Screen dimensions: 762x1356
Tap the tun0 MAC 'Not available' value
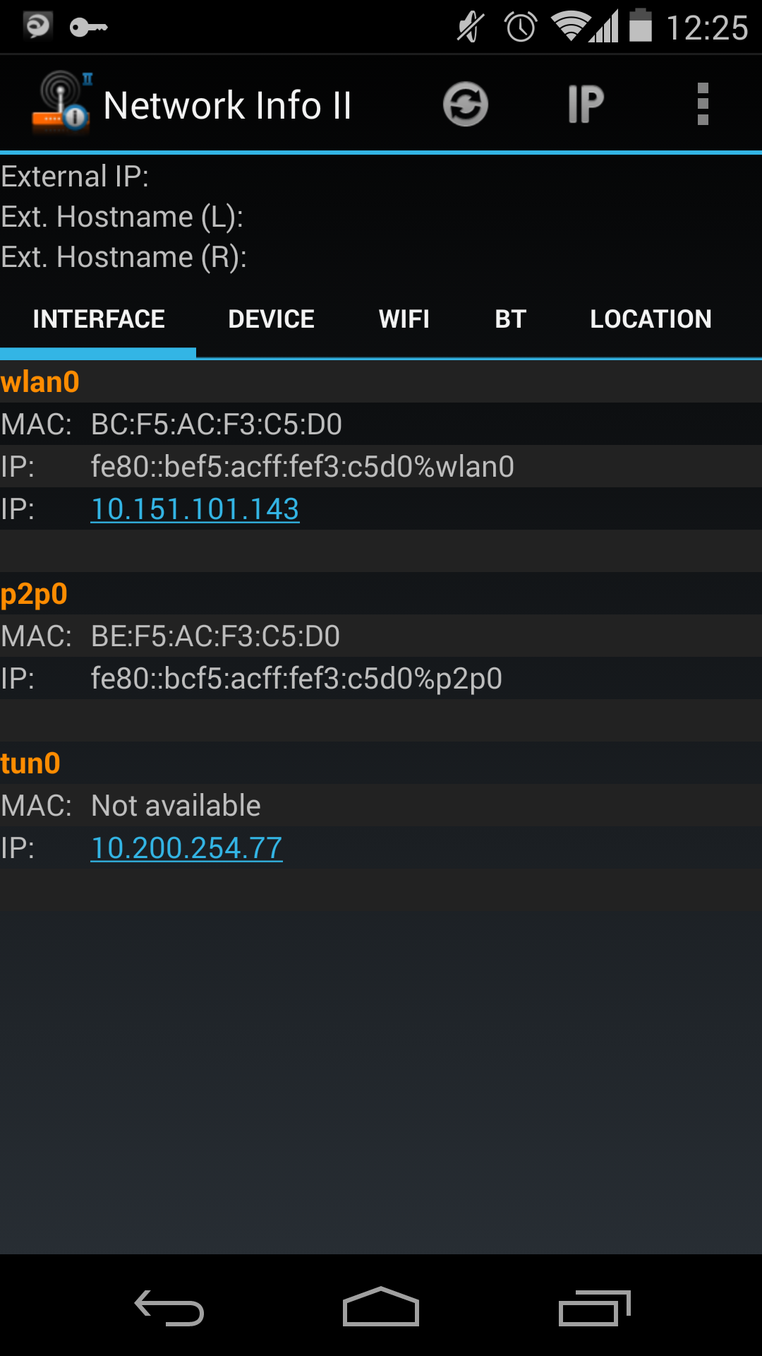176,806
